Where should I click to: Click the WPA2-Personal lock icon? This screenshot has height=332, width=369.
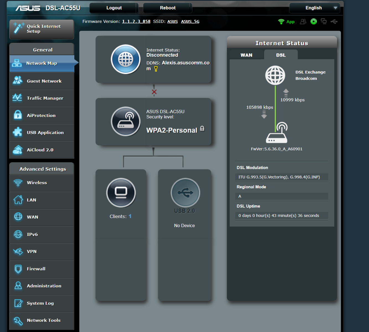tap(202, 128)
